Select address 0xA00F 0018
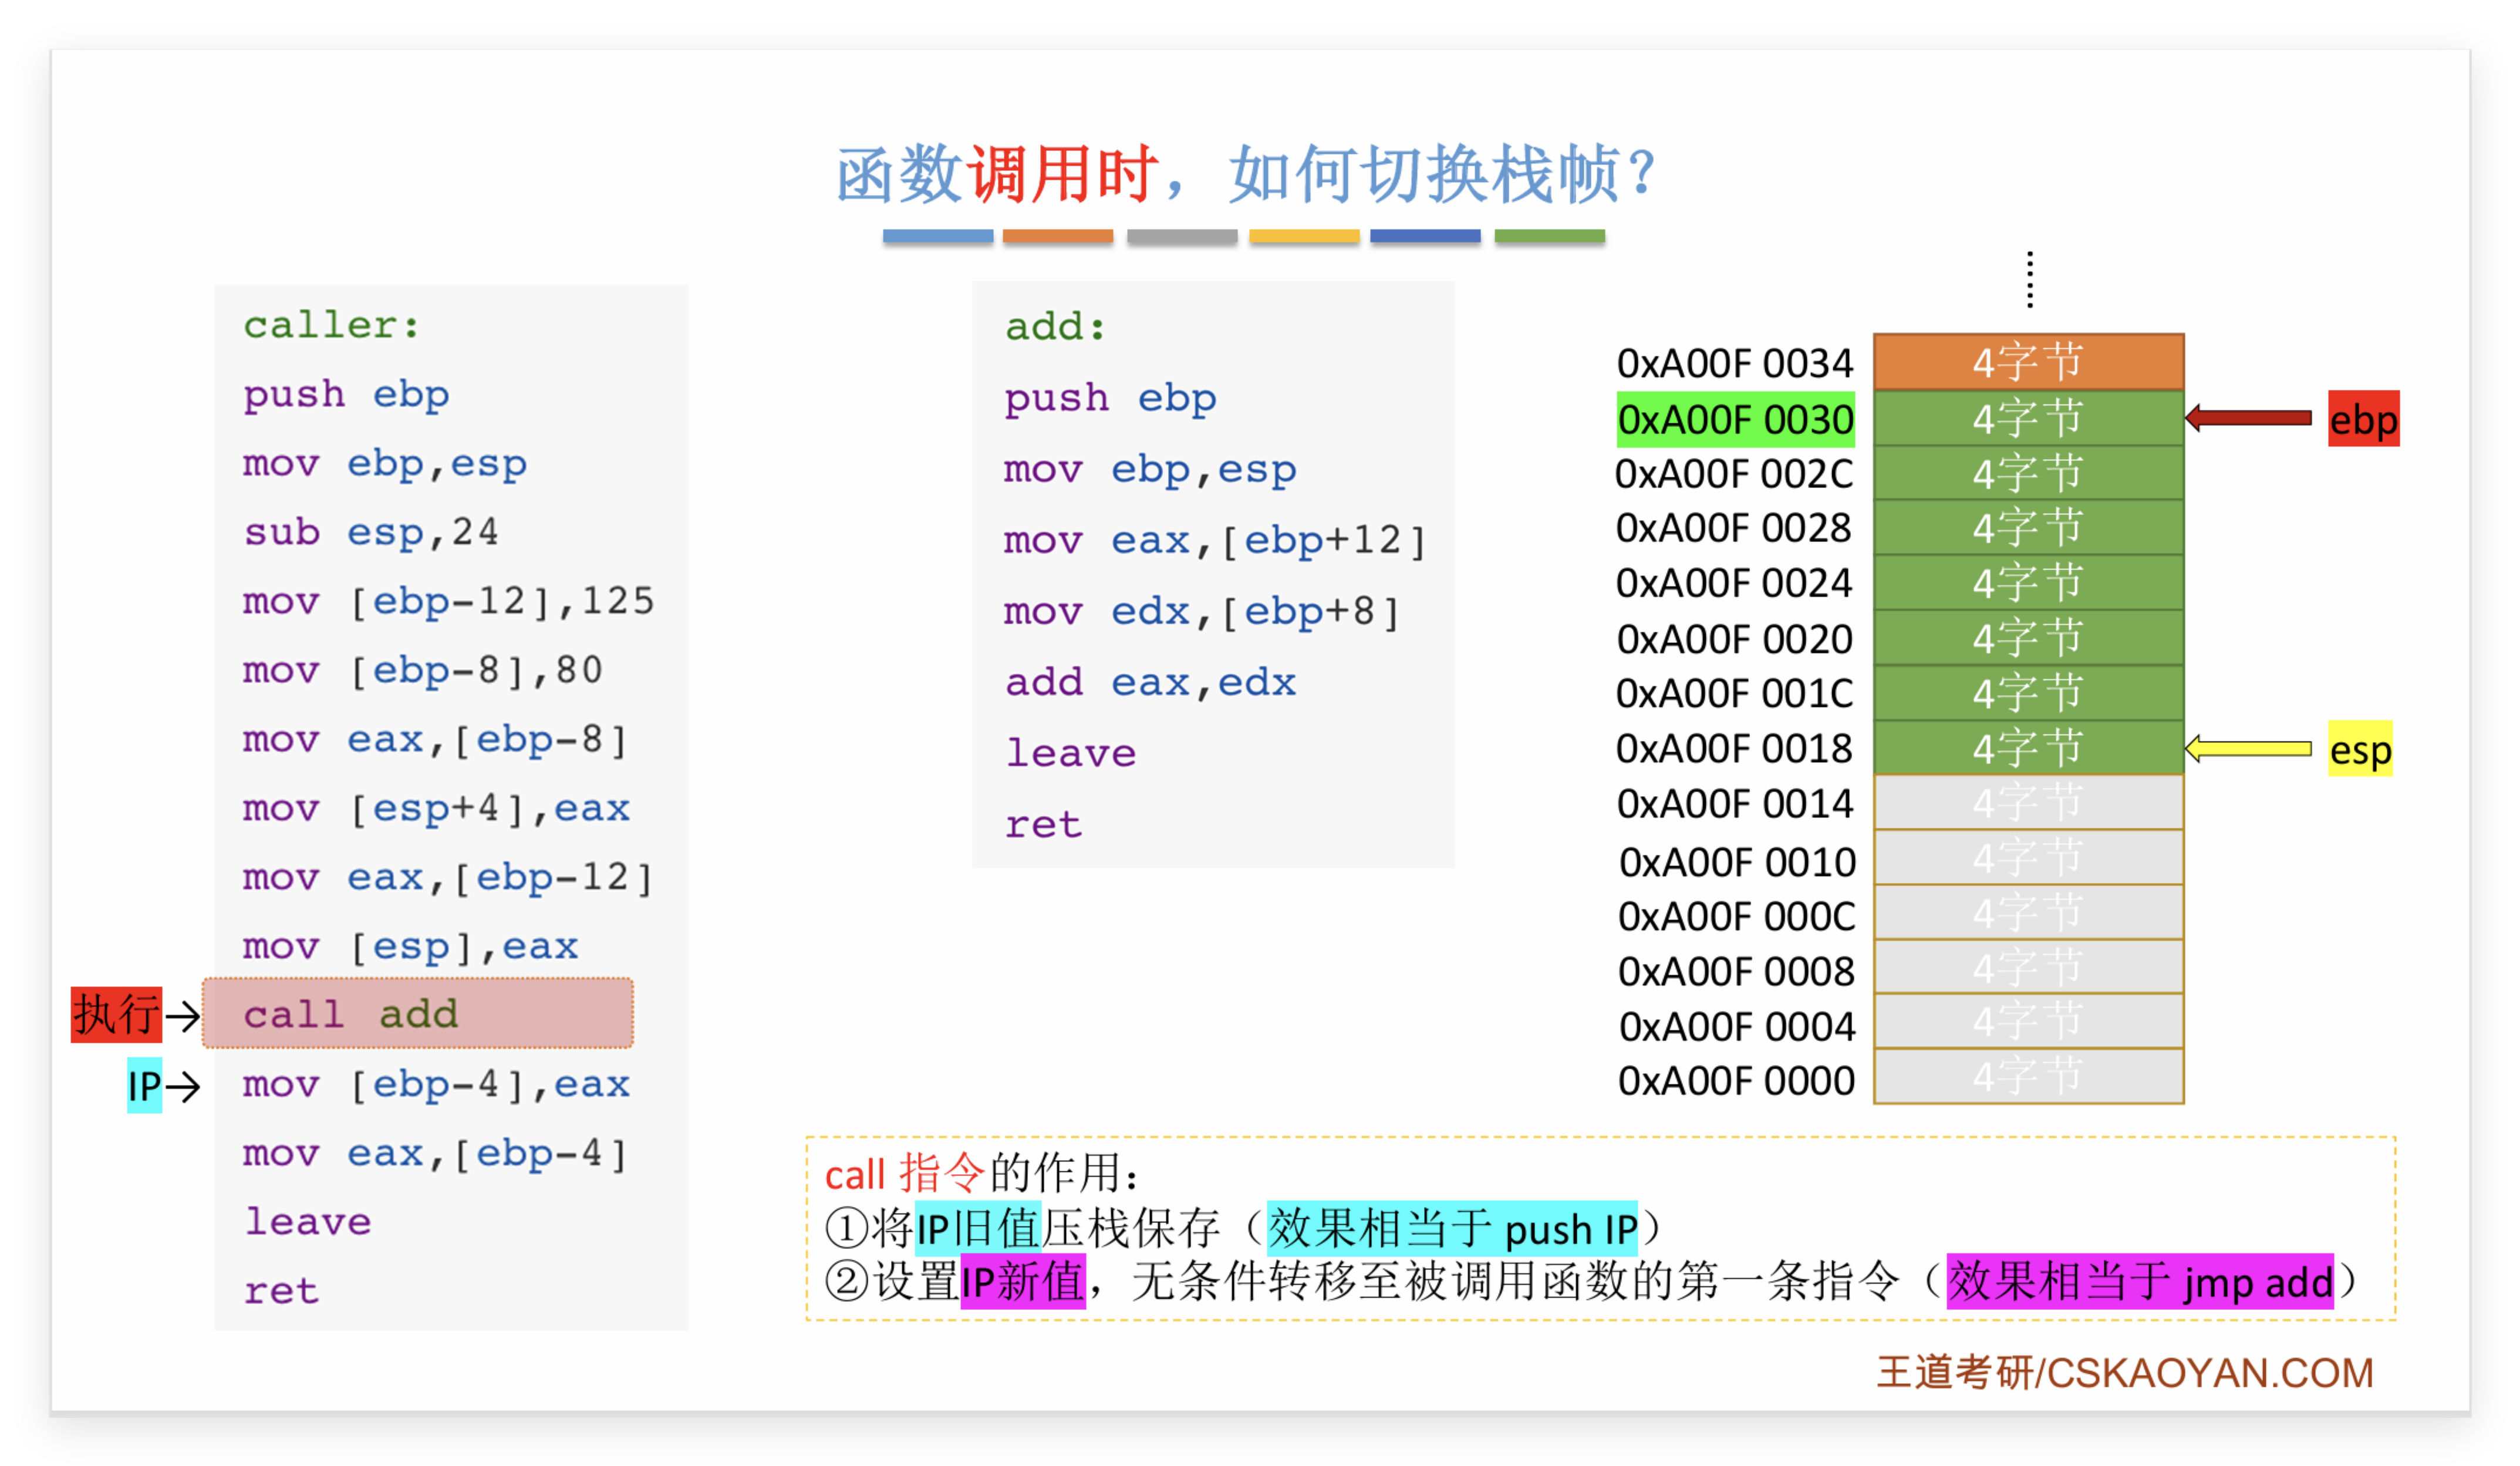The width and height of the screenshot is (2520, 1466). tap(1734, 747)
